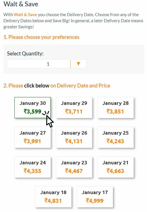147x212 pixels.
Task: Click the ₹3,599 green price
Action: click(x=32, y=111)
